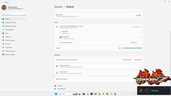Open All sound devices page
This screenshot has height=96, width=171.
coord(99,66)
